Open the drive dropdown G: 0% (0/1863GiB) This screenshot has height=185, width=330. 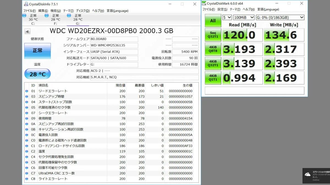[x=280, y=17]
